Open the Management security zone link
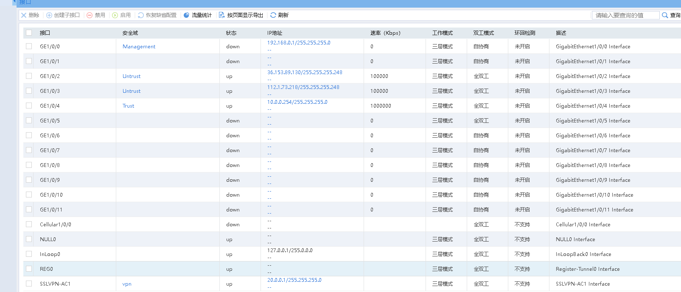 pos(139,47)
